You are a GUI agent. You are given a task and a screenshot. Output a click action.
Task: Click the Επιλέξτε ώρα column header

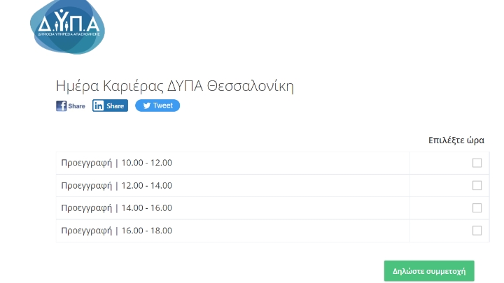456,140
